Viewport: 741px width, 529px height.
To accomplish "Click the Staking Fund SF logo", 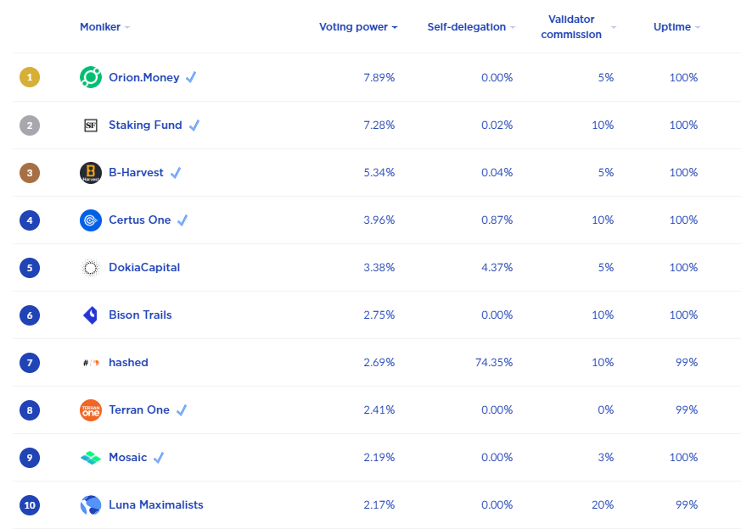I will click(x=91, y=125).
